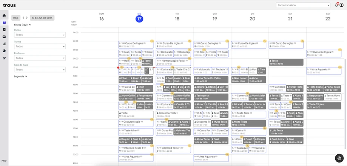This screenshot has height=166, width=347.
Task: Open the contacts book sidebar icon
Action: [x=4, y=29]
